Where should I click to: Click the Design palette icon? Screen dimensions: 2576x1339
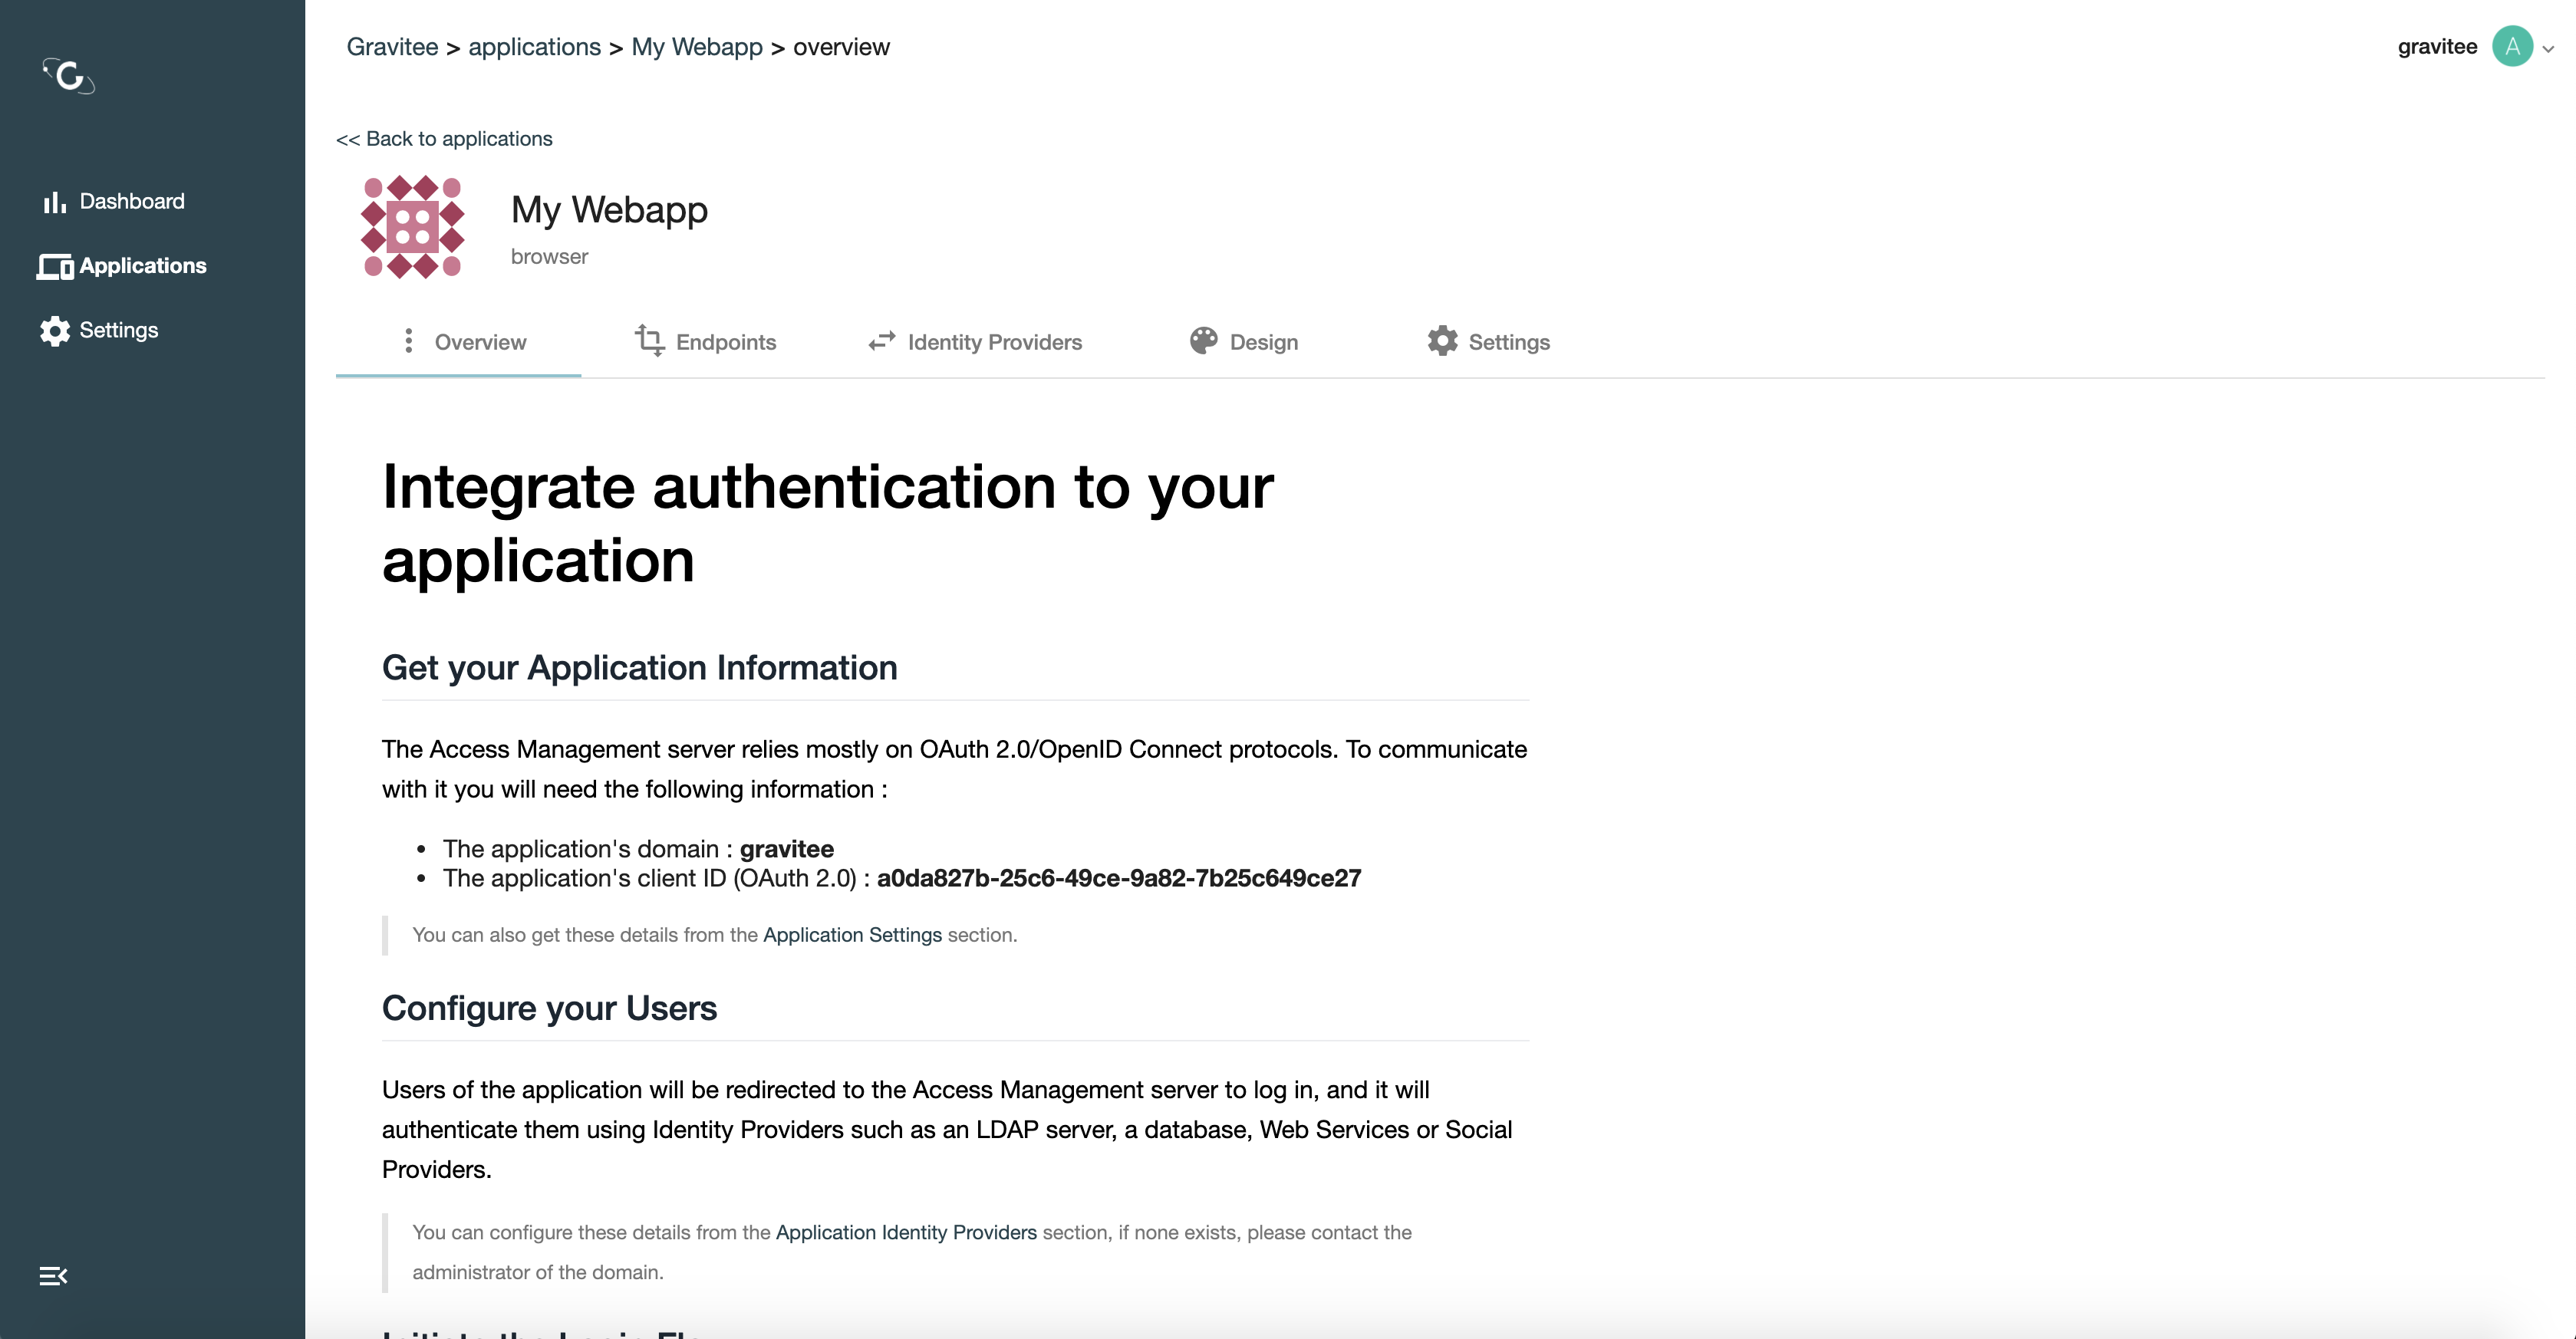pos(1203,341)
